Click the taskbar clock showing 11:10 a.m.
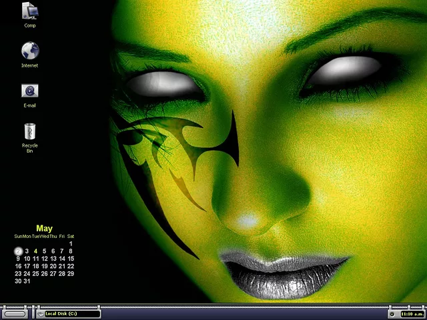427x320 pixels. pos(411,313)
